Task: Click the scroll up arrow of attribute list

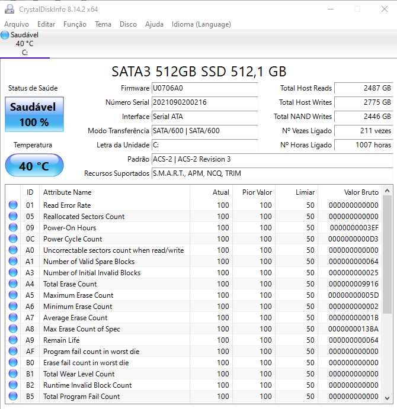Action: [388, 191]
